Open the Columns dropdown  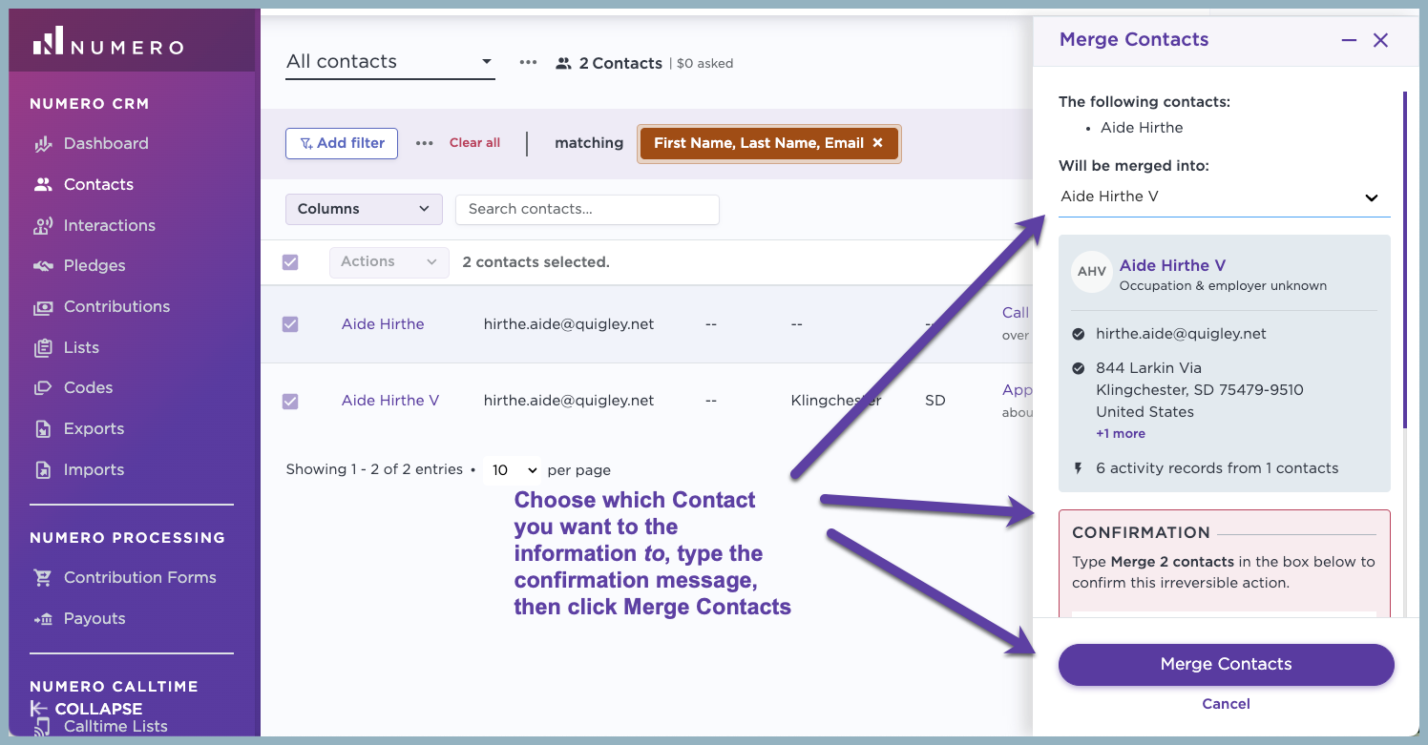point(364,209)
